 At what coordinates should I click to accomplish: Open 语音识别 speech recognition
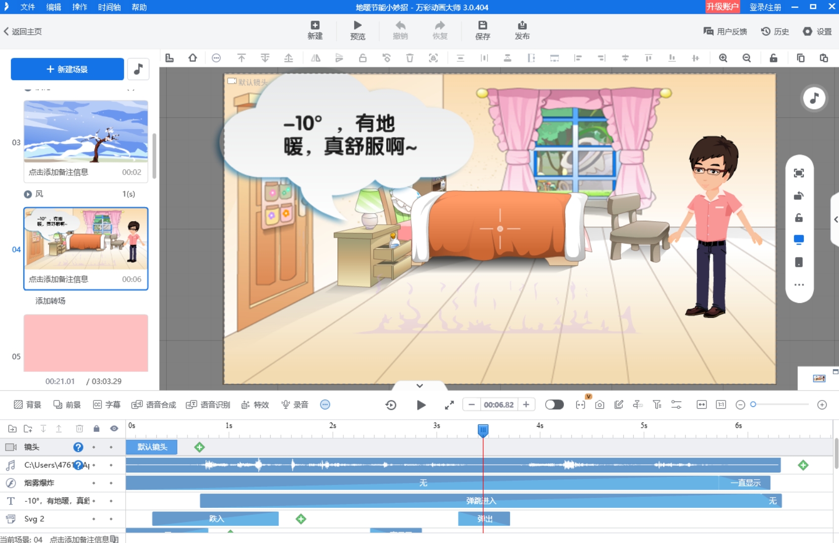point(208,404)
